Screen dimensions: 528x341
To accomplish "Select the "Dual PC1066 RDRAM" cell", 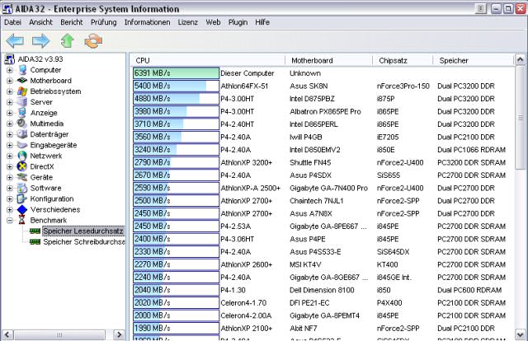I will point(471,150).
